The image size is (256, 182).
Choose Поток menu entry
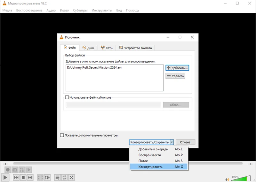(x=159, y=161)
